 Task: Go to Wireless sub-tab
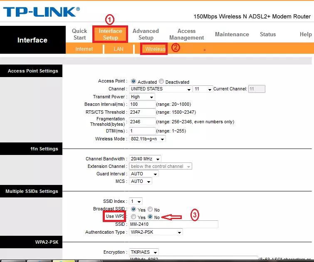pos(155,49)
